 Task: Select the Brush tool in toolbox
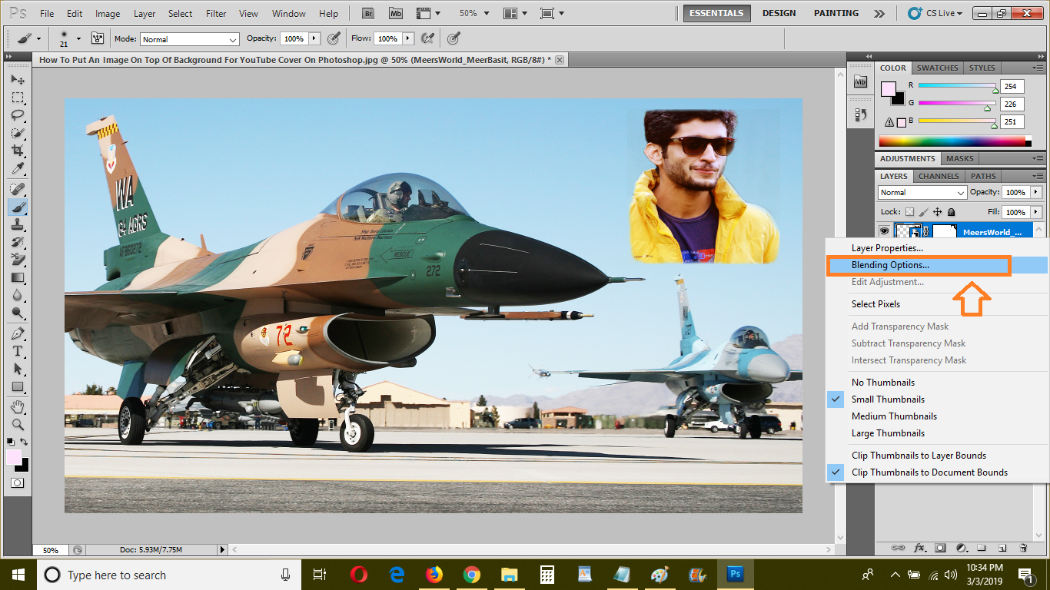click(x=18, y=207)
